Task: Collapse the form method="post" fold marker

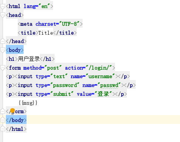Action: point(3,68)
